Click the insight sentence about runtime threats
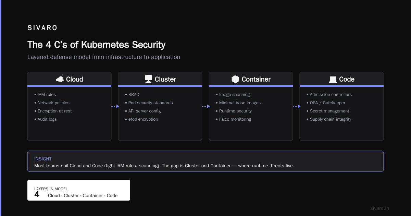 pos(164,166)
